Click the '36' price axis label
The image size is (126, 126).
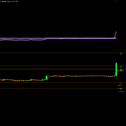point(121,54)
